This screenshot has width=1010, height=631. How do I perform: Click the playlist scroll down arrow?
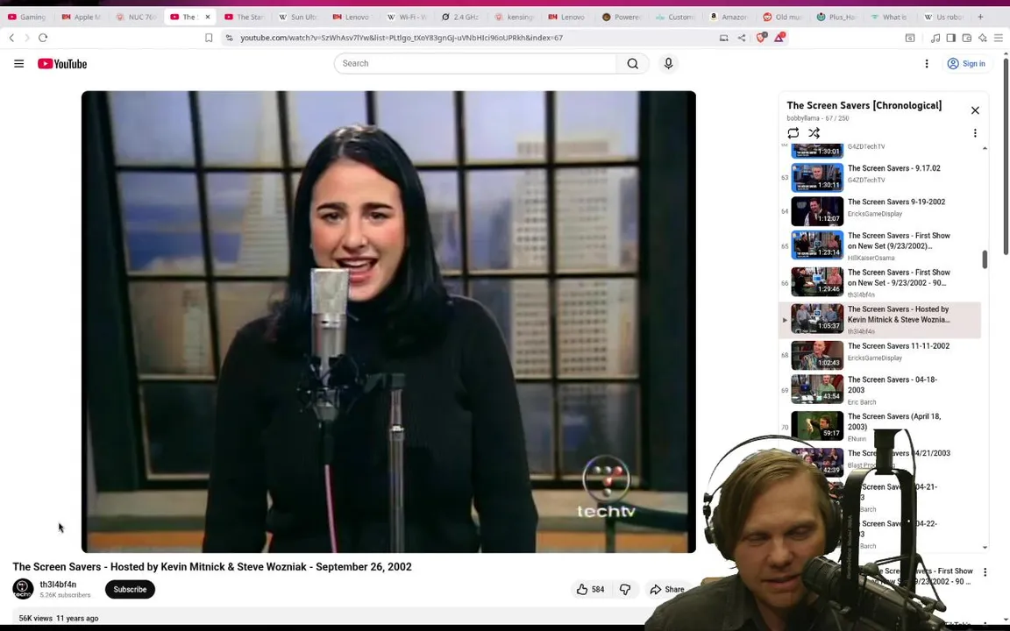[x=985, y=547]
